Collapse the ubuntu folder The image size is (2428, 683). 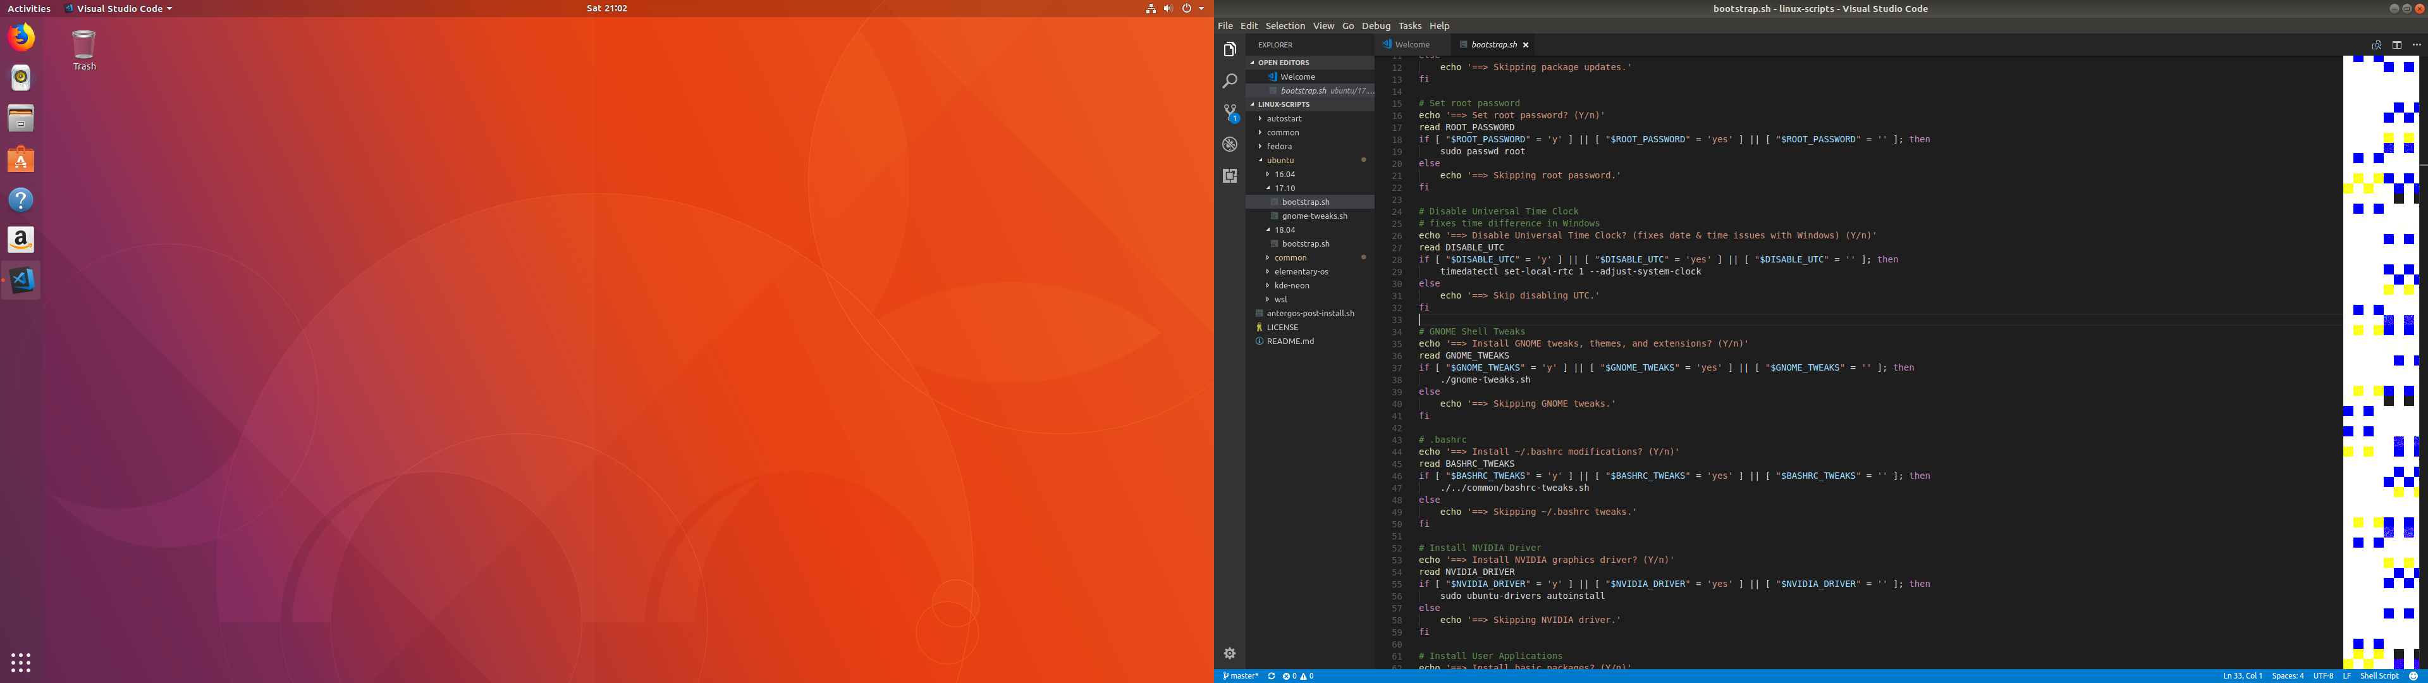point(1310,159)
